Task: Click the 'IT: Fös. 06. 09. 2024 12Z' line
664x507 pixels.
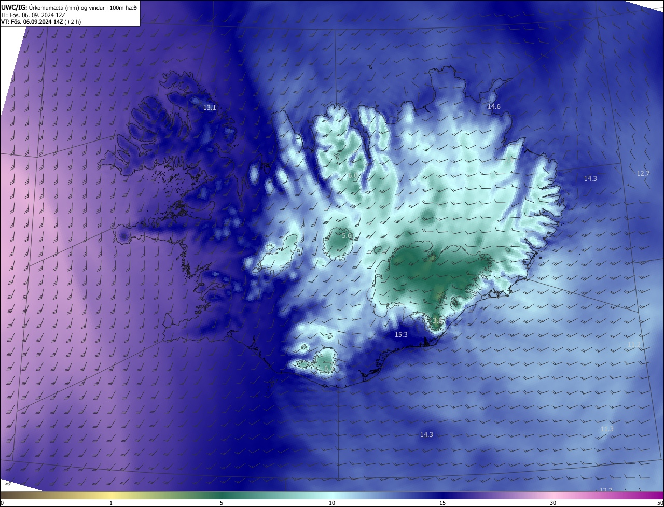Action: [x=33, y=15]
